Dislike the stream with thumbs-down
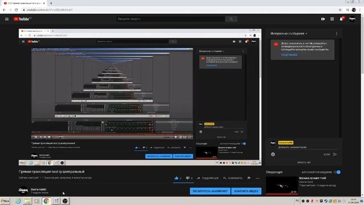364x205 pixels. click(x=188, y=178)
